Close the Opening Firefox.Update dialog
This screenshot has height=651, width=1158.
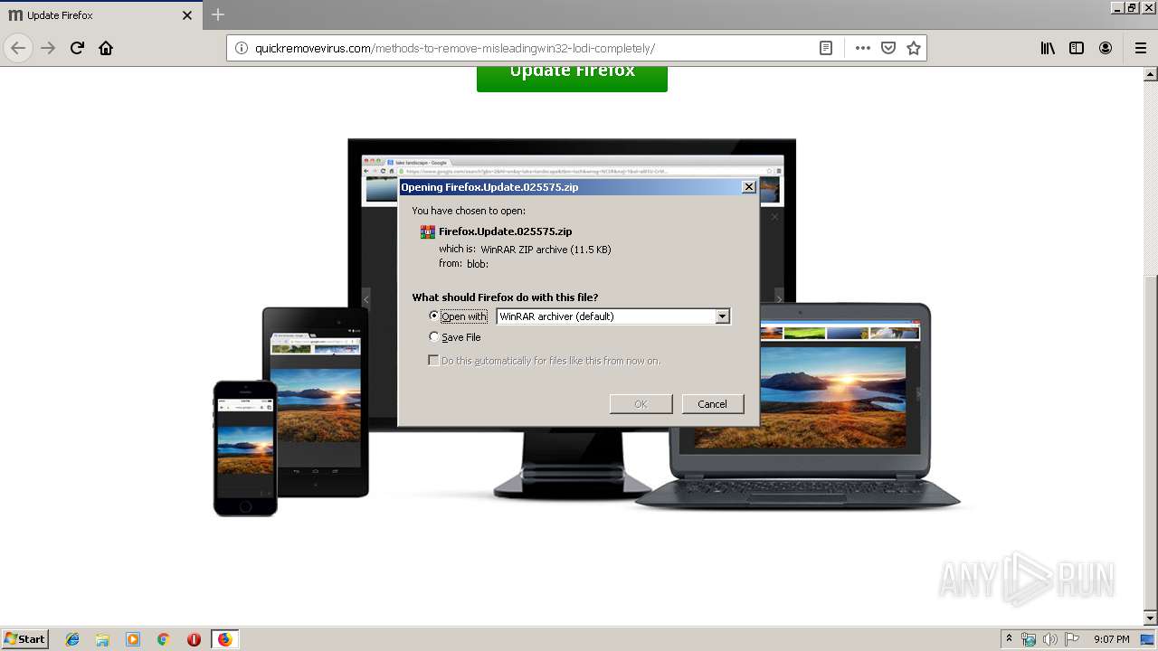click(x=748, y=186)
